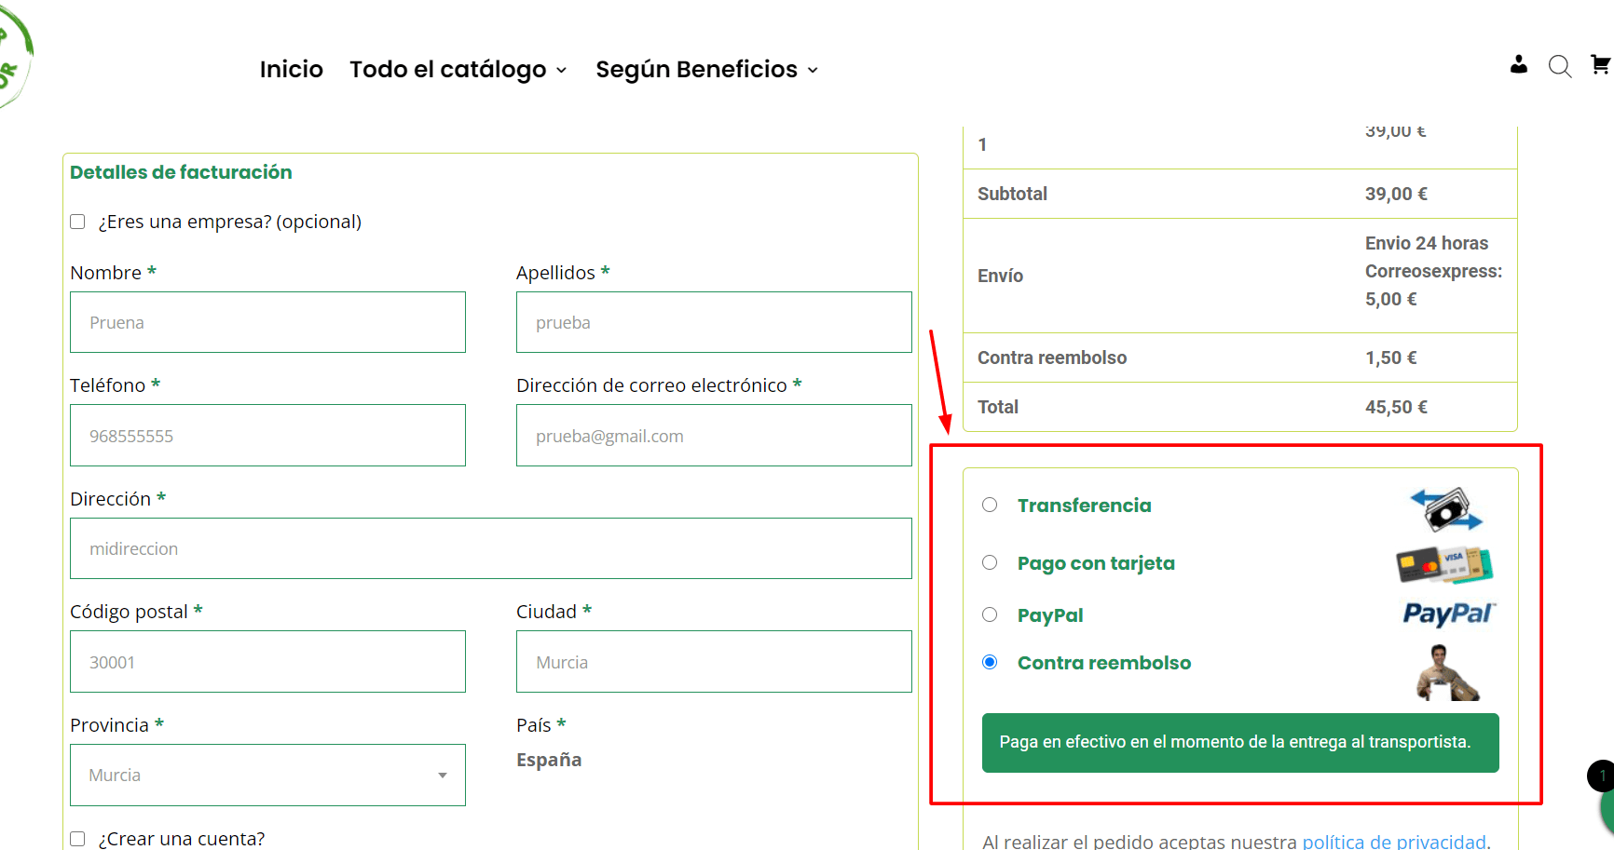Check the '¿Eres una empresa?' checkbox
1614x850 pixels.
pyautogui.click(x=77, y=222)
